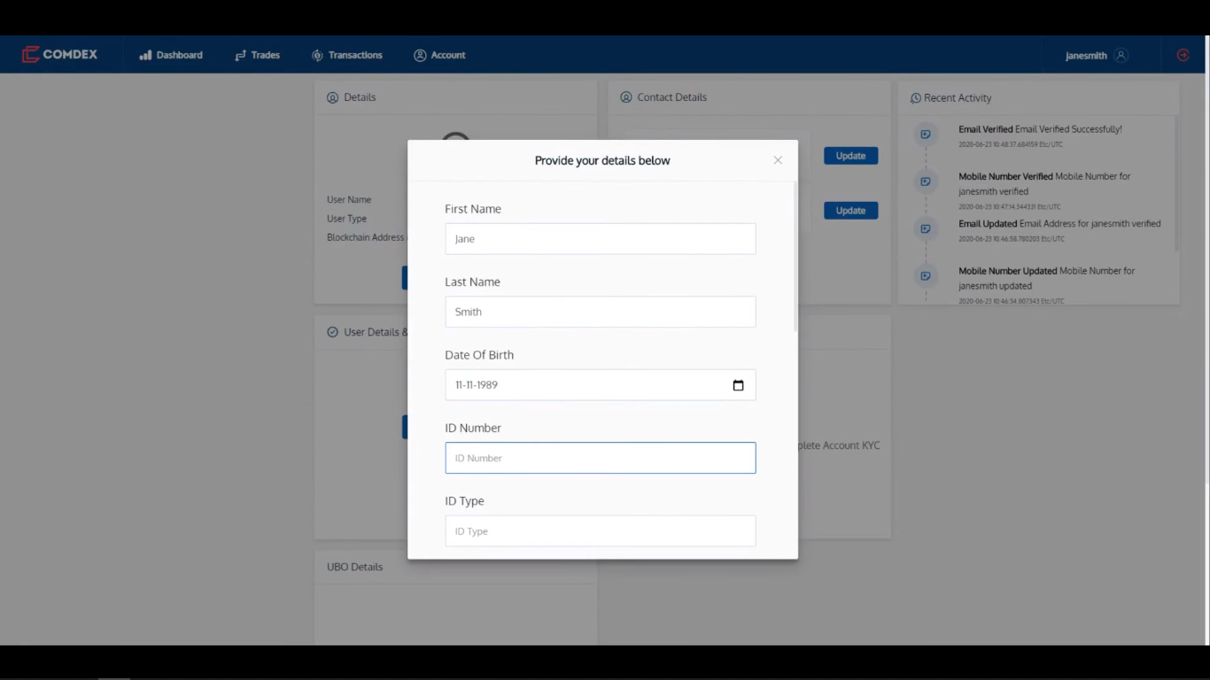Click the Email Verified activity icon
Screen dimensions: 1210x680
pos(926,135)
